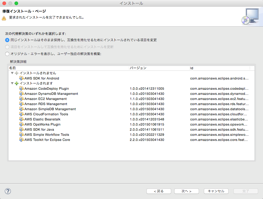Click the AWS CloudFormation Tools feature icon
The width and height of the screenshot is (263, 199).
(x=21, y=114)
